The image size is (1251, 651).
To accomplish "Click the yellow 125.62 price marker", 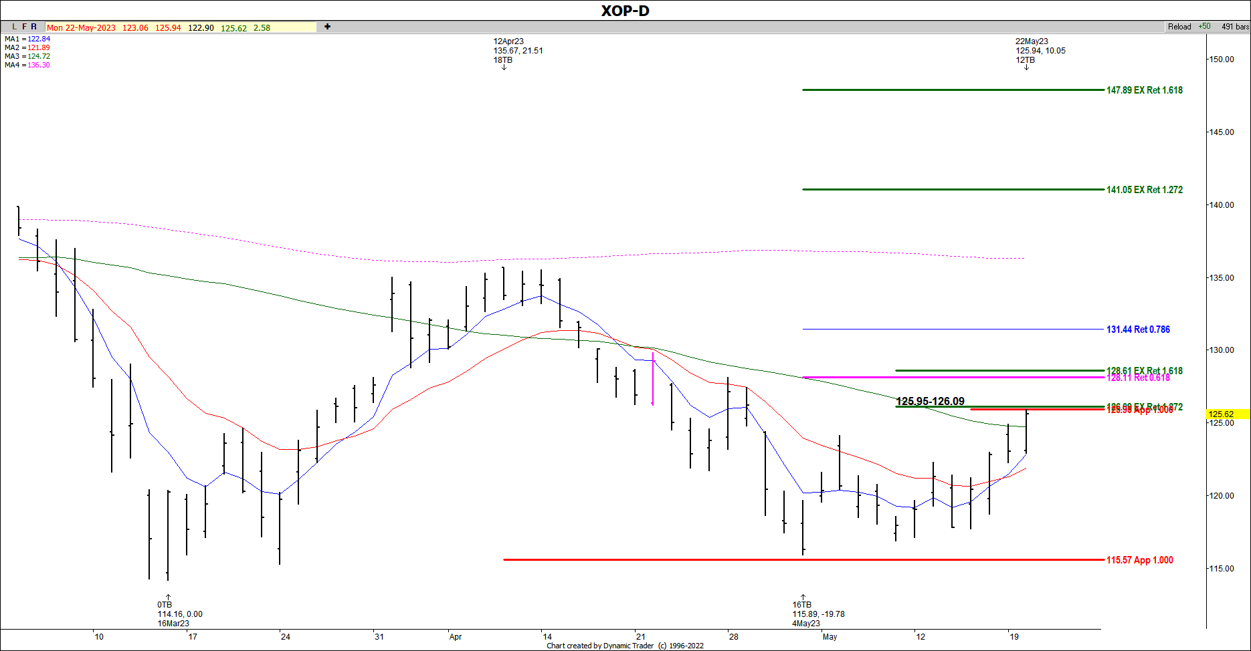I will click(1228, 414).
